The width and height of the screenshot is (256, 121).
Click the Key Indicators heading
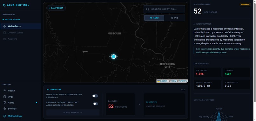tap(201, 64)
